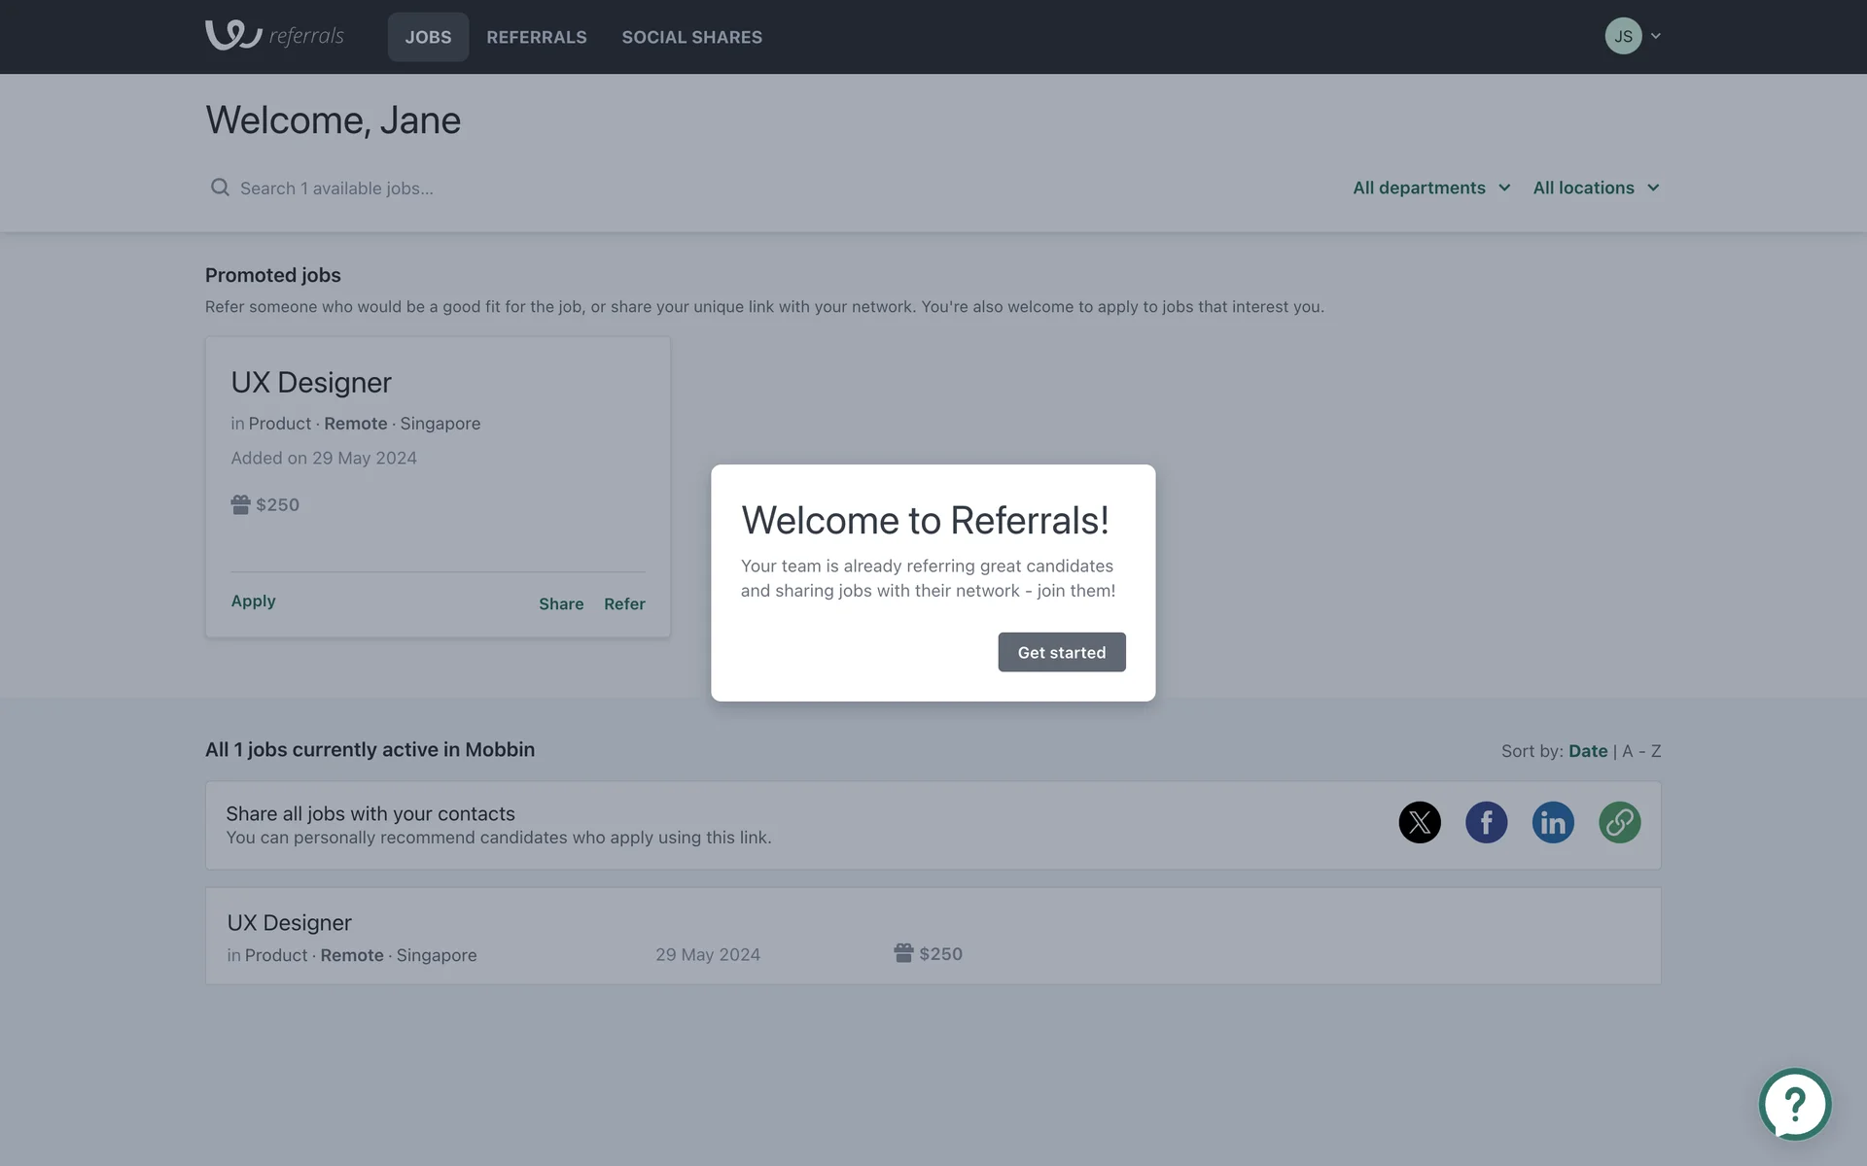
Task: Share the promoted UX Designer job
Action: pyautogui.click(x=561, y=604)
